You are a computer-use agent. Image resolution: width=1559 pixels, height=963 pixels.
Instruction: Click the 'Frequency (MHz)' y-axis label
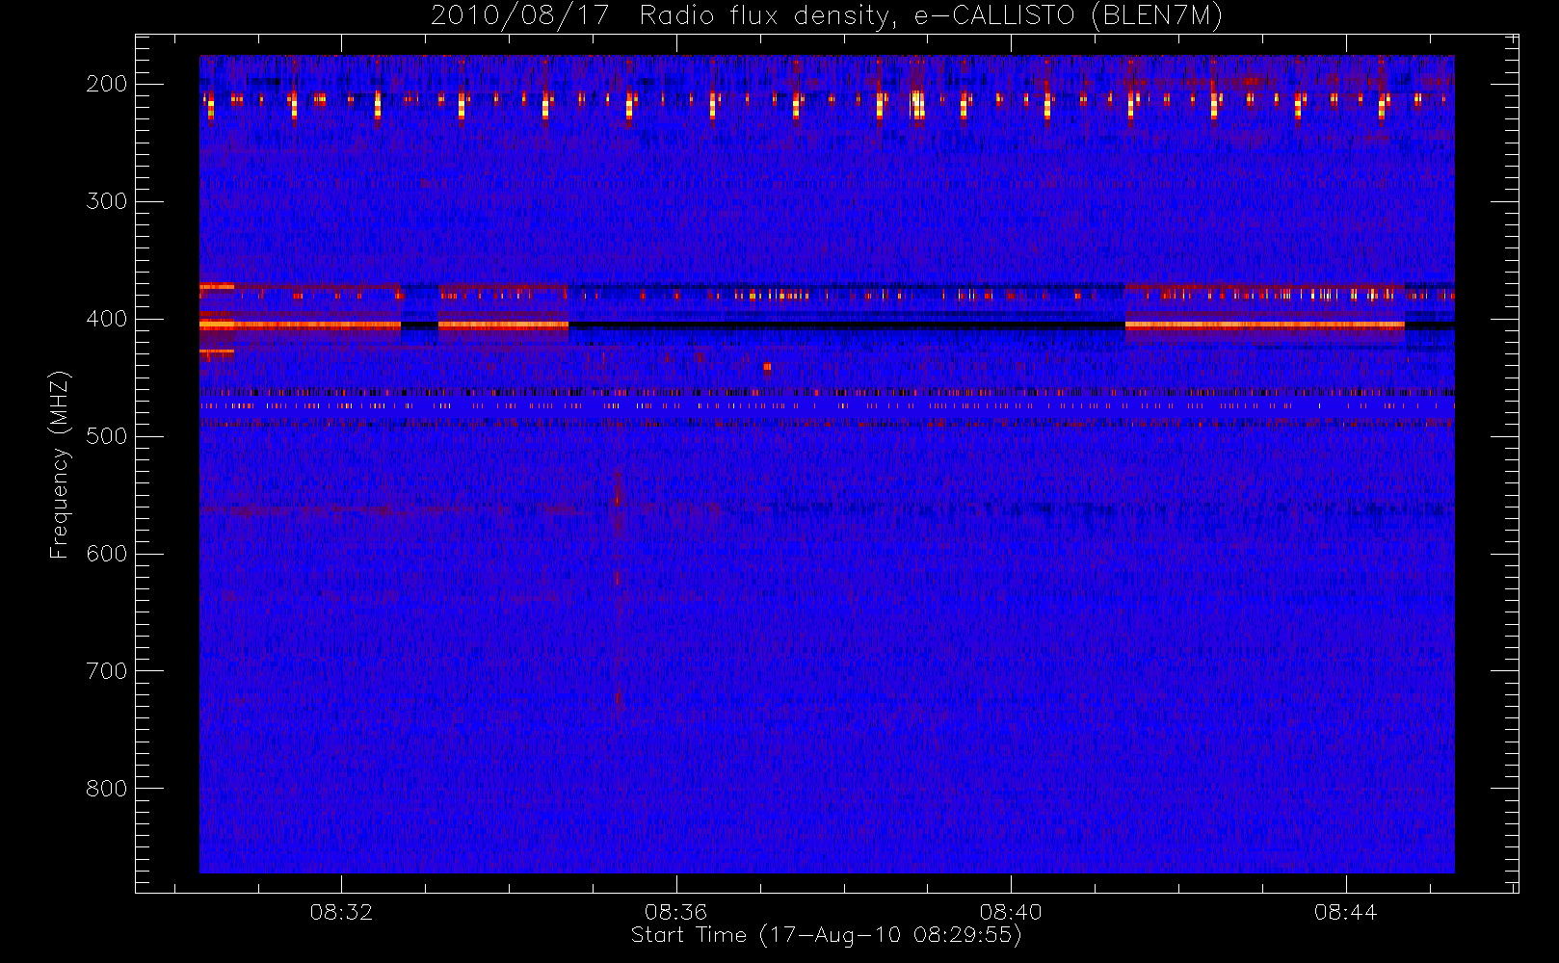pyautogui.click(x=60, y=464)
